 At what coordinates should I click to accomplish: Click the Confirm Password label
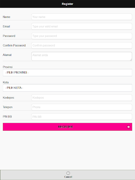[14, 45]
